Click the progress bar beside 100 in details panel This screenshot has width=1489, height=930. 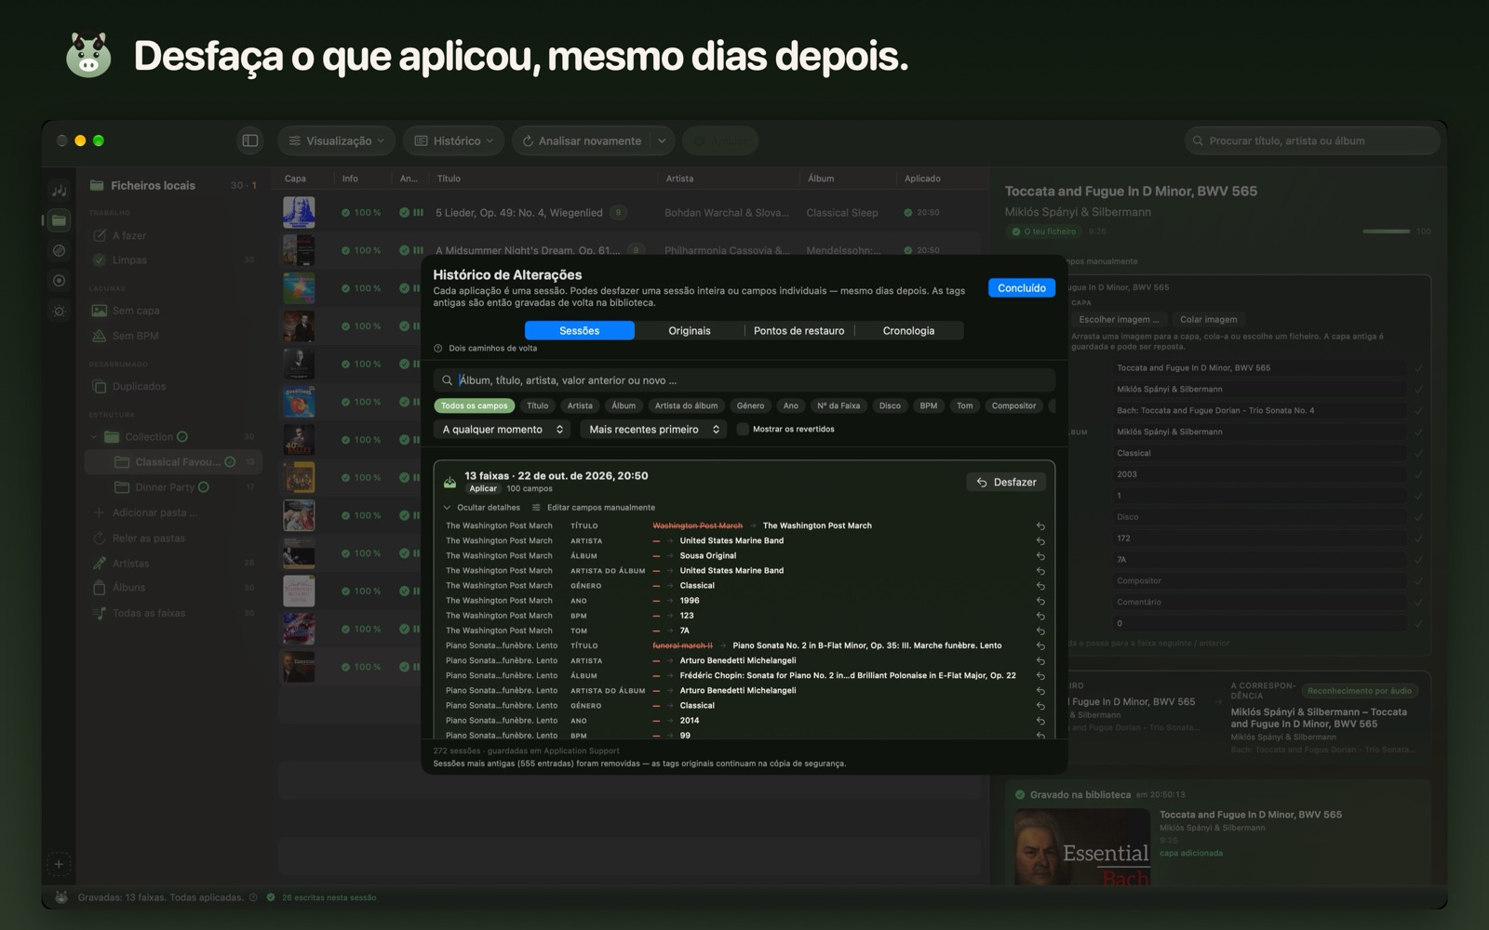[x=1386, y=232]
